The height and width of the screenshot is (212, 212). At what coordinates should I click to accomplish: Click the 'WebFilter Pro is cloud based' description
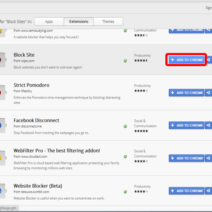click(67, 165)
